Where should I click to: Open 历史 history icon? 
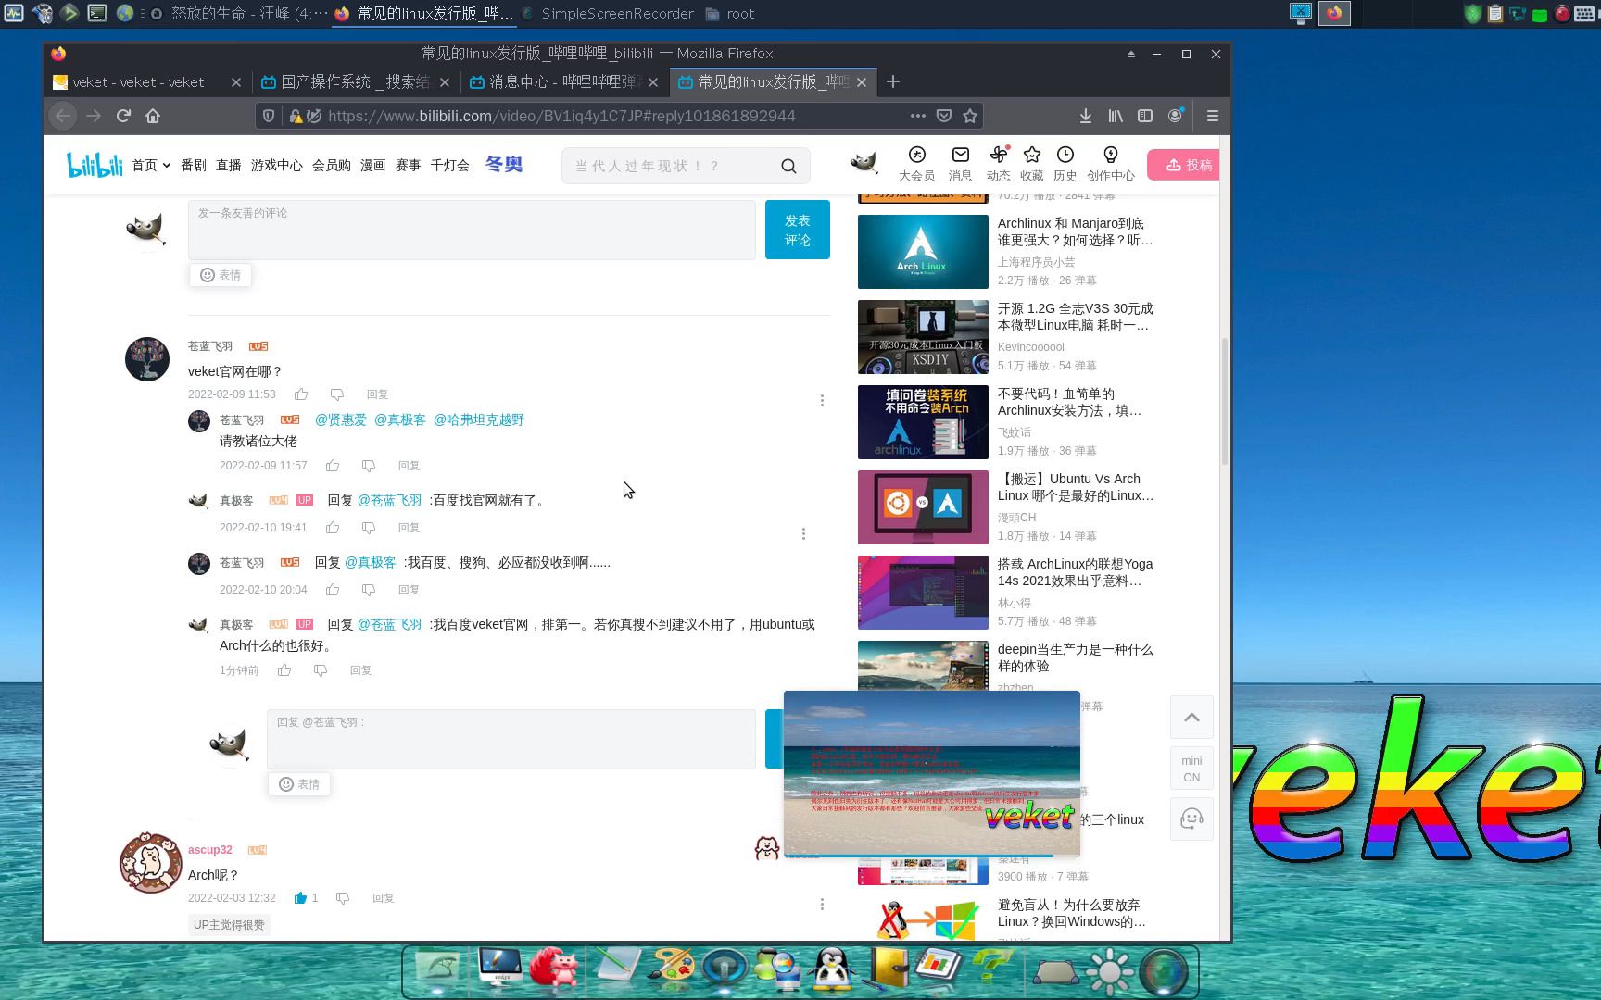pos(1065,164)
